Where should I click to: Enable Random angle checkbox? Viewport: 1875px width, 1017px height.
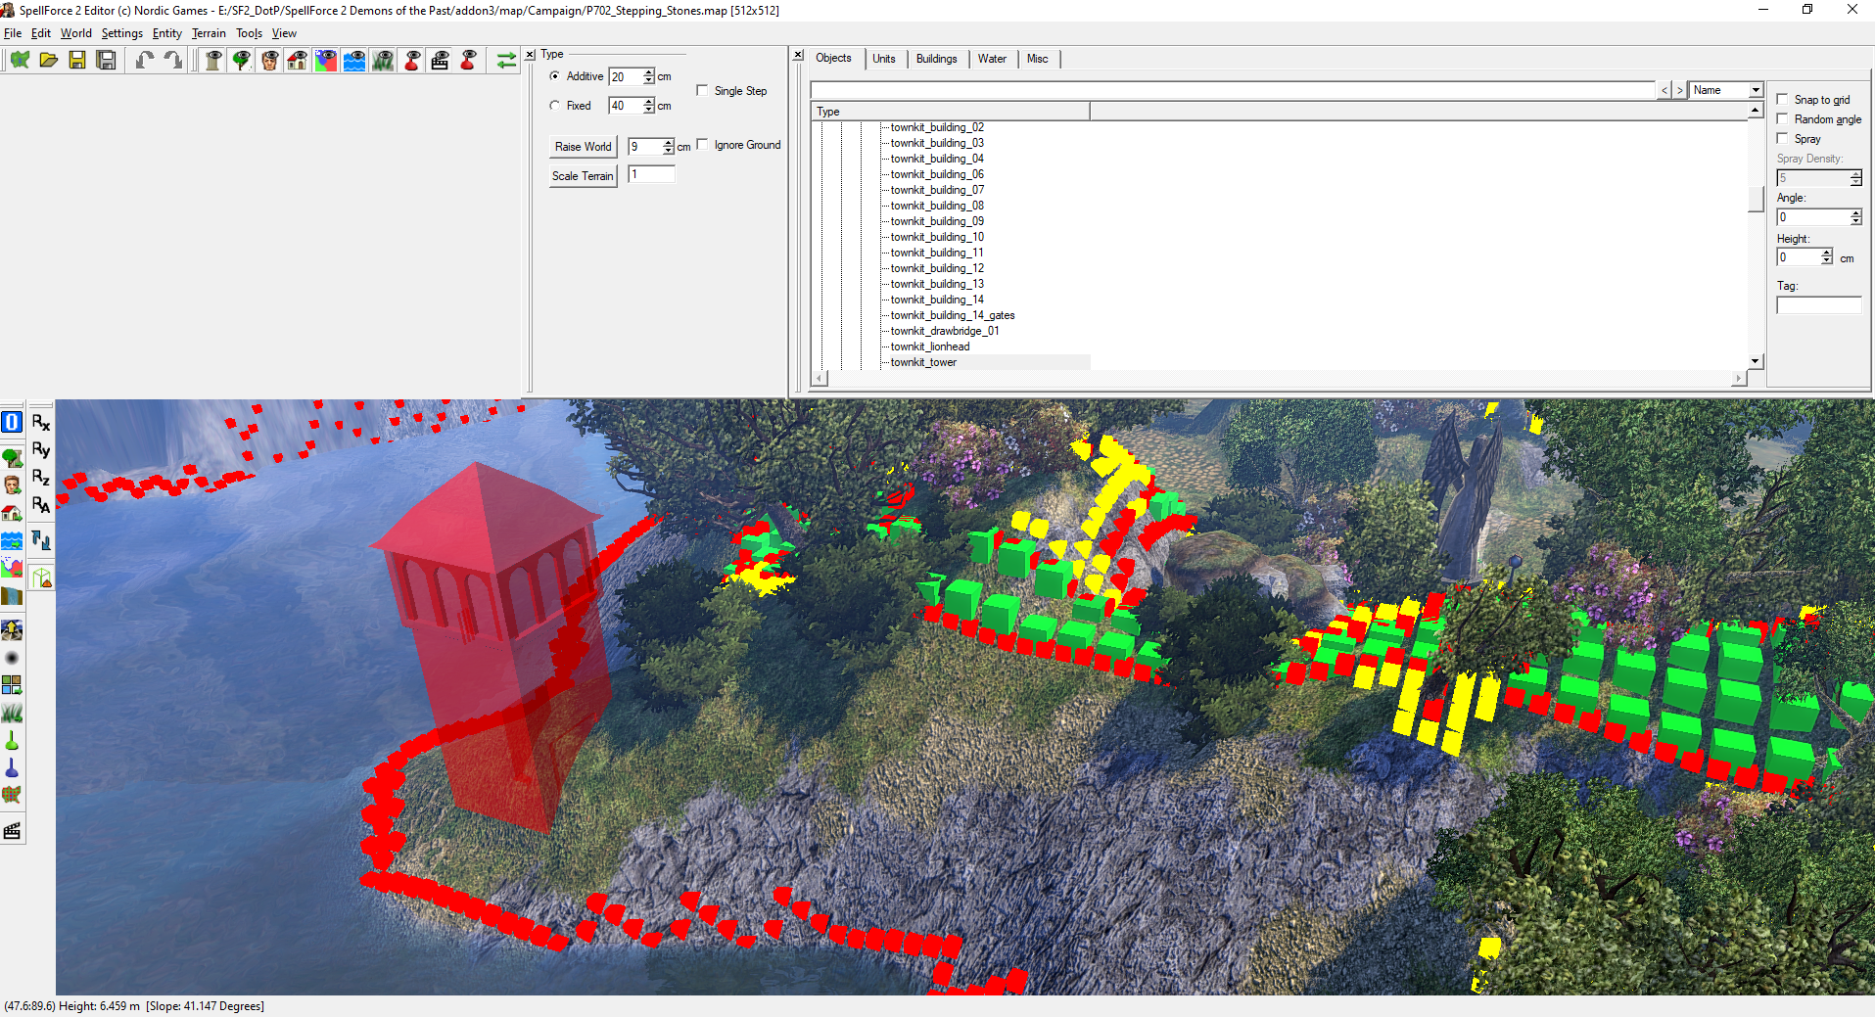[x=1783, y=118]
